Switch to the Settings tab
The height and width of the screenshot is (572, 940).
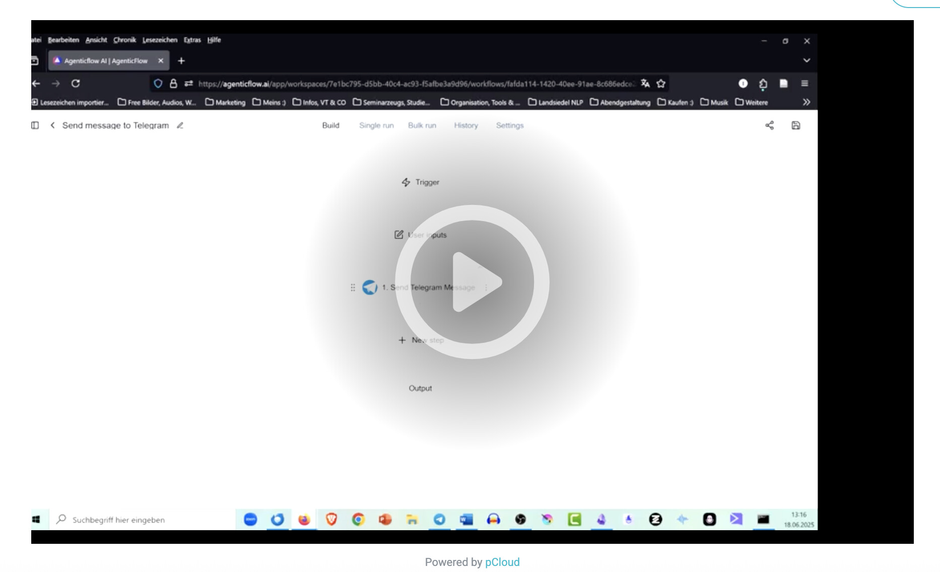(510, 125)
